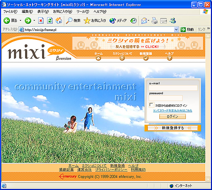Click the History icon in toolbar
212x190 pixels.
tap(134, 20)
